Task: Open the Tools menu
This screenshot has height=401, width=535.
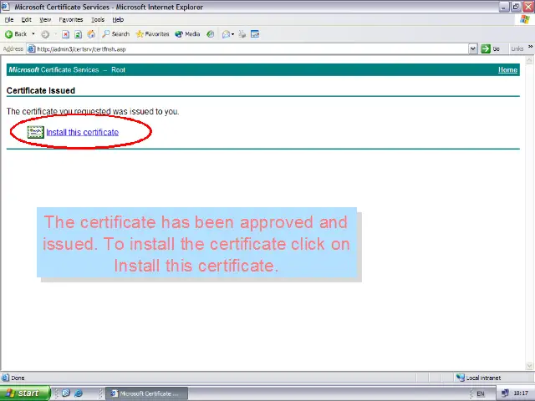Action: pyautogui.click(x=98, y=20)
